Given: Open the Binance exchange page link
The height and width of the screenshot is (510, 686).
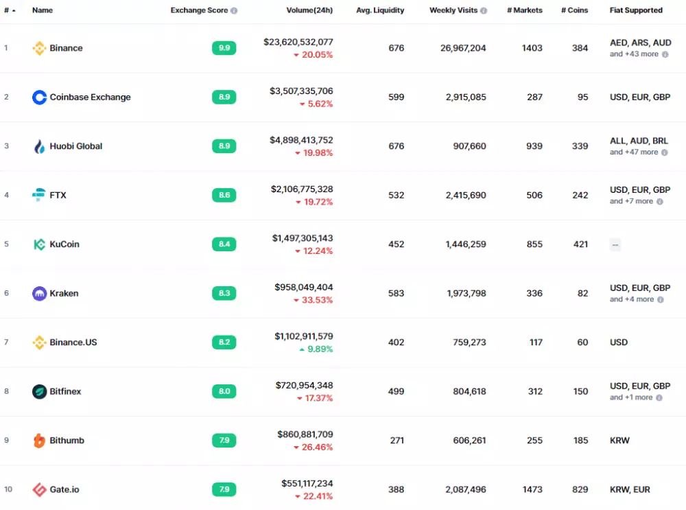Looking at the screenshot, I should [x=66, y=48].
